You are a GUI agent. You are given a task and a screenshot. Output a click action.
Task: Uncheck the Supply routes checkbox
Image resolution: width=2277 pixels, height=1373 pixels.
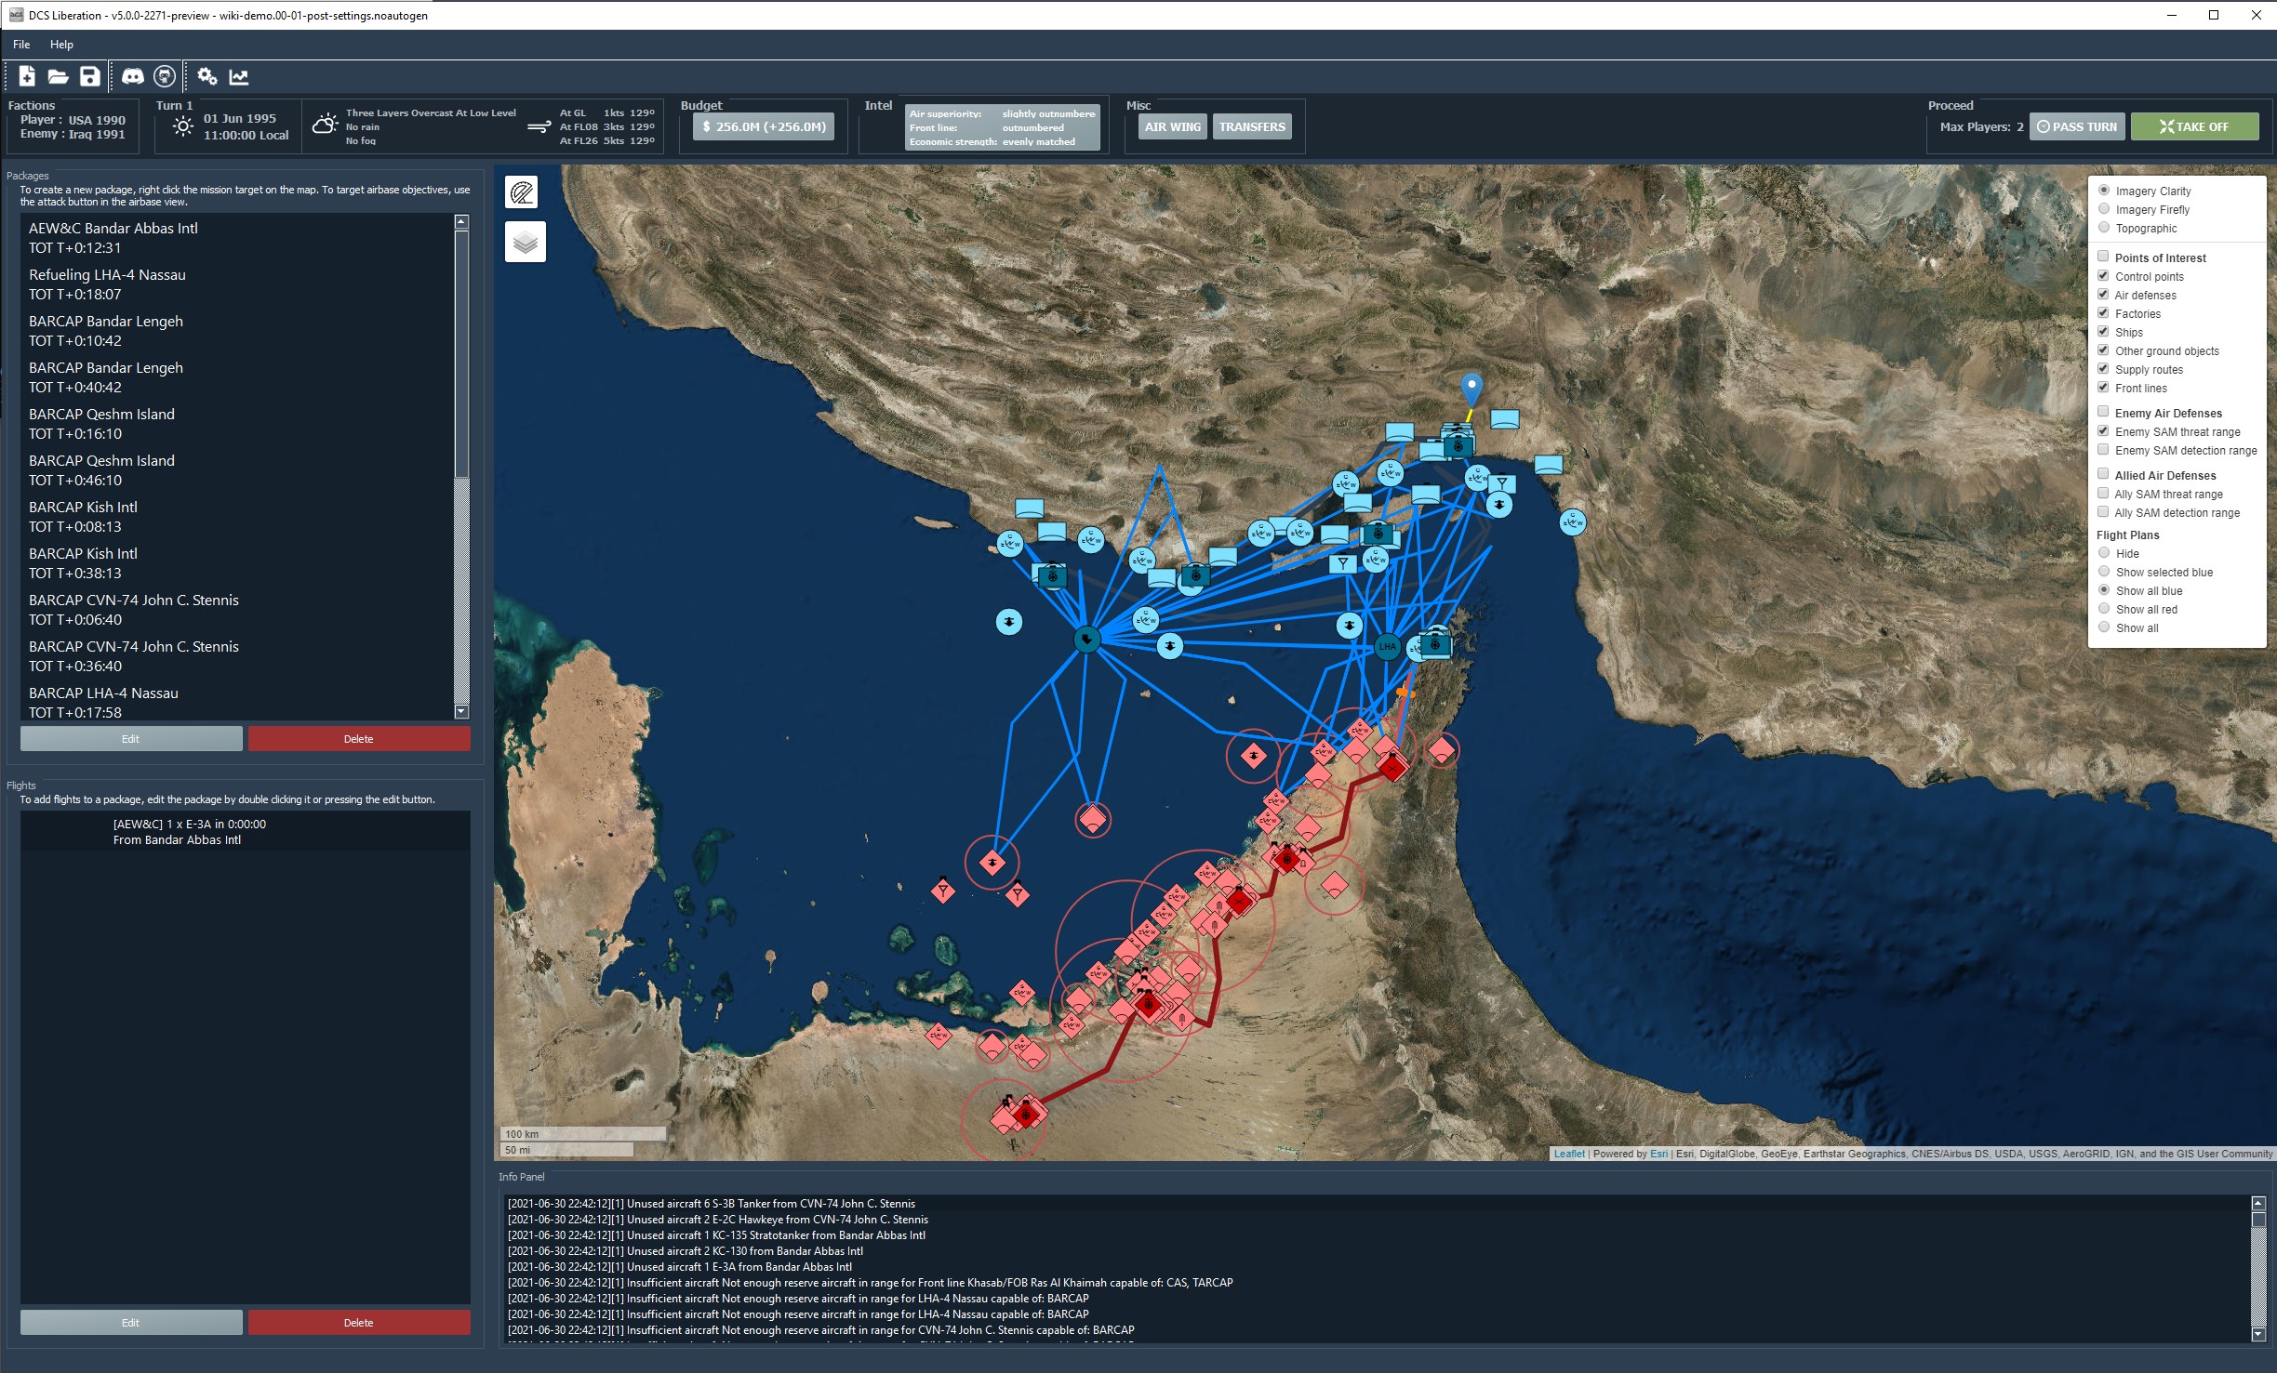coord(2103,369)
